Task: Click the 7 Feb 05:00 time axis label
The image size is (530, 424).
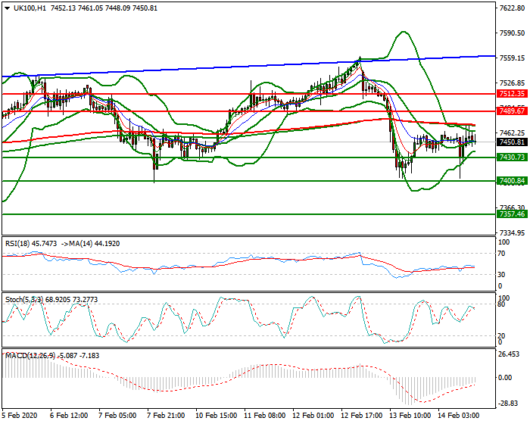Action: [117, 415]
